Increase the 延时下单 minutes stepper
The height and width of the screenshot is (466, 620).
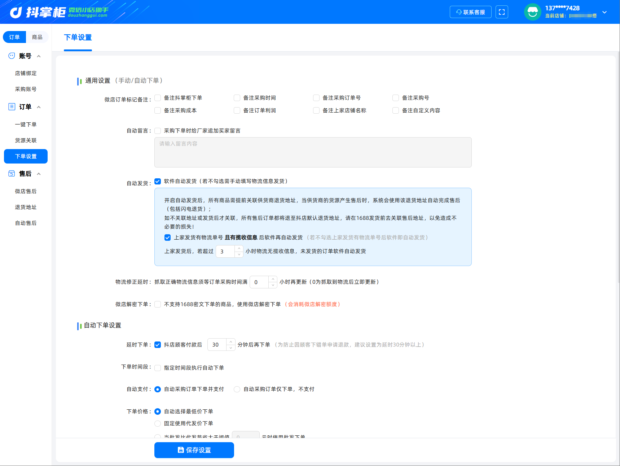(x=231, y=342)
